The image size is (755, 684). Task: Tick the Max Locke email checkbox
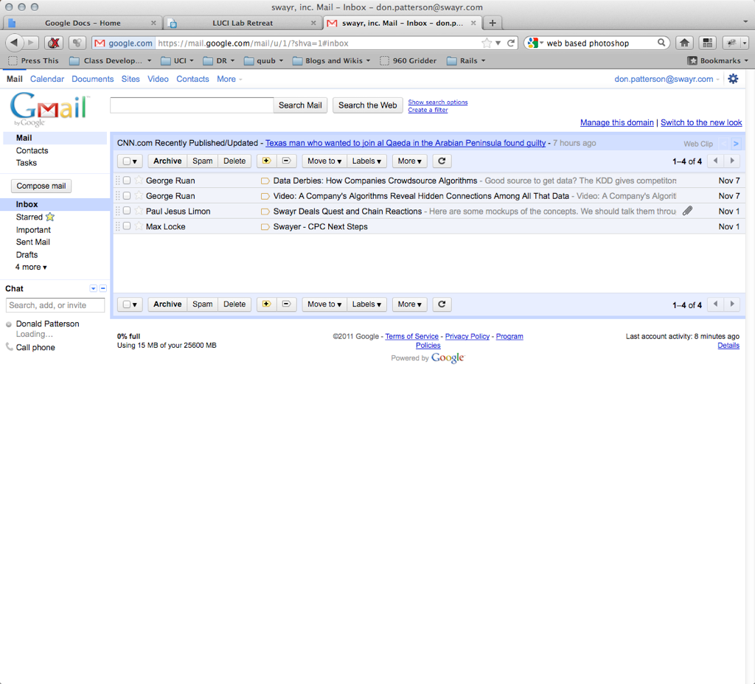pyautogui.click(x=127, y=226)
